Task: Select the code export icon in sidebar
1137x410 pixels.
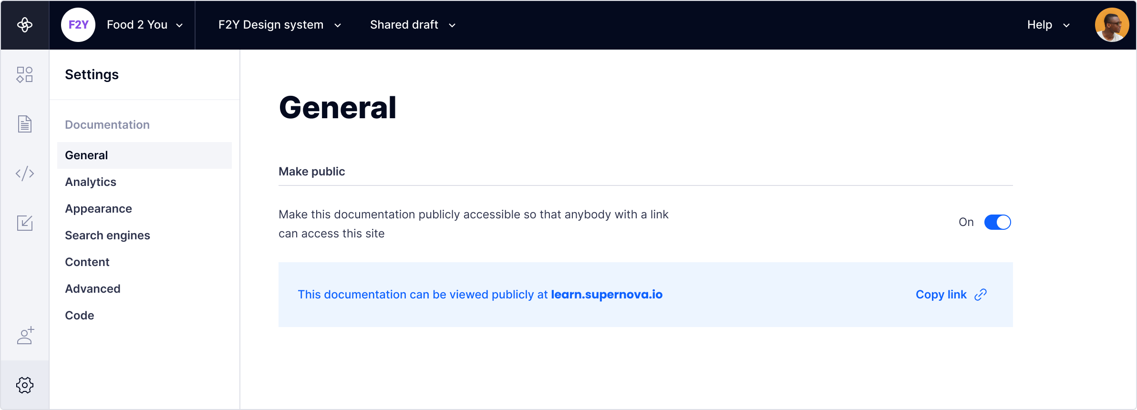Action: [x=24, y=173]
